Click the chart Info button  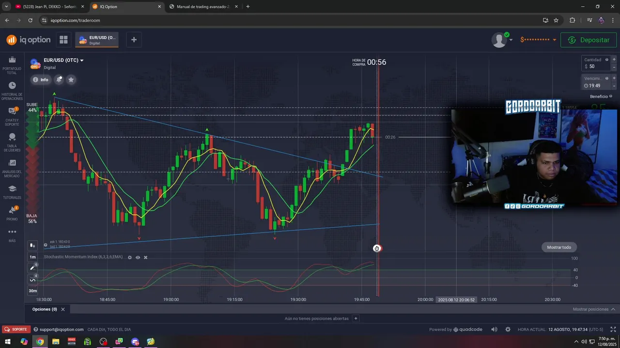41,80
